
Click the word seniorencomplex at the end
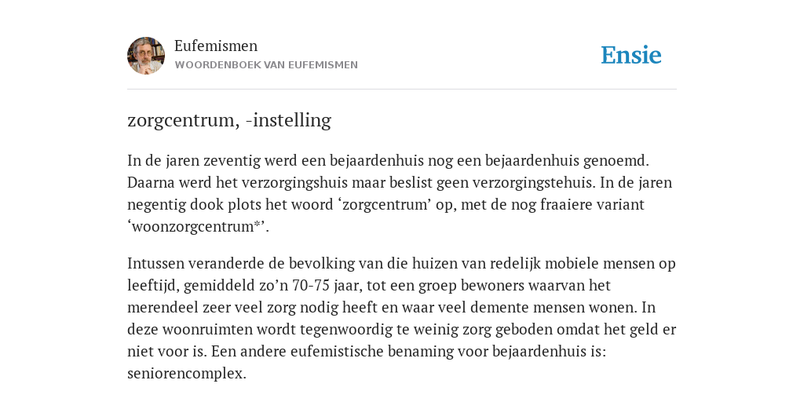point(187,373)
